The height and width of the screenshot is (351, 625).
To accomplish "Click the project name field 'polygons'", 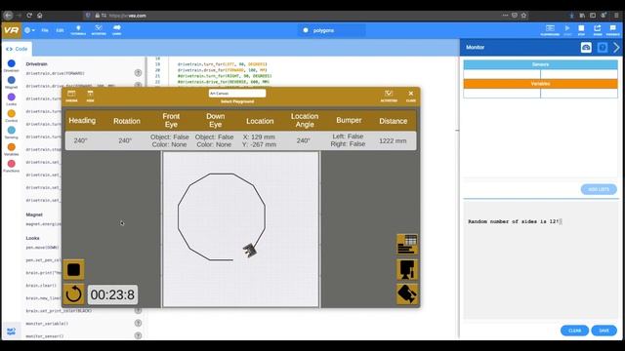I will [332, 30].
